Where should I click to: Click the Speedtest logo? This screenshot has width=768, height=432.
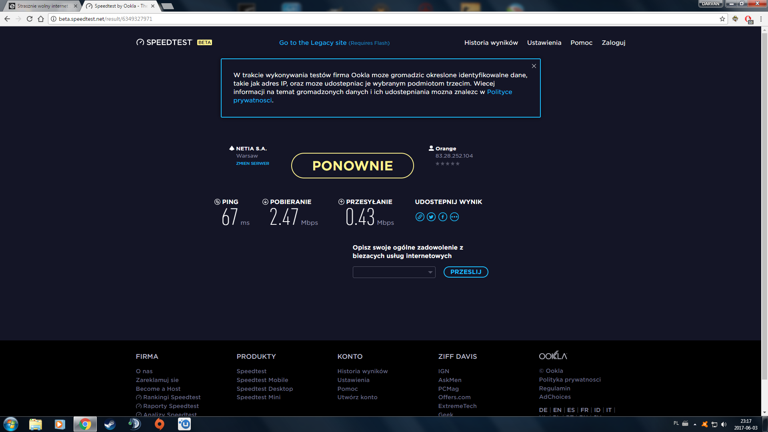coord(164,42)
